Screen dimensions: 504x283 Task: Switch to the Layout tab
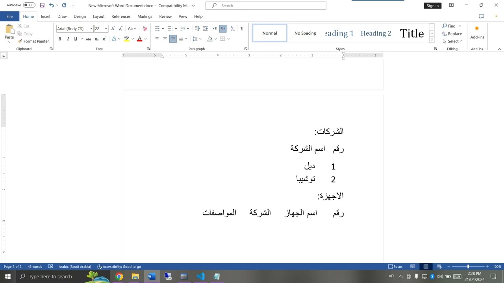coord(98,17)
